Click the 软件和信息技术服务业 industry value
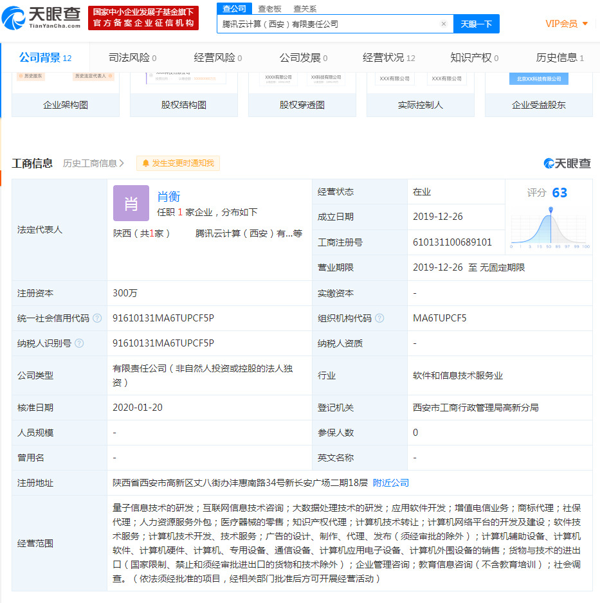The width and height of the screenshot is (600, 603). click(458, 375)
